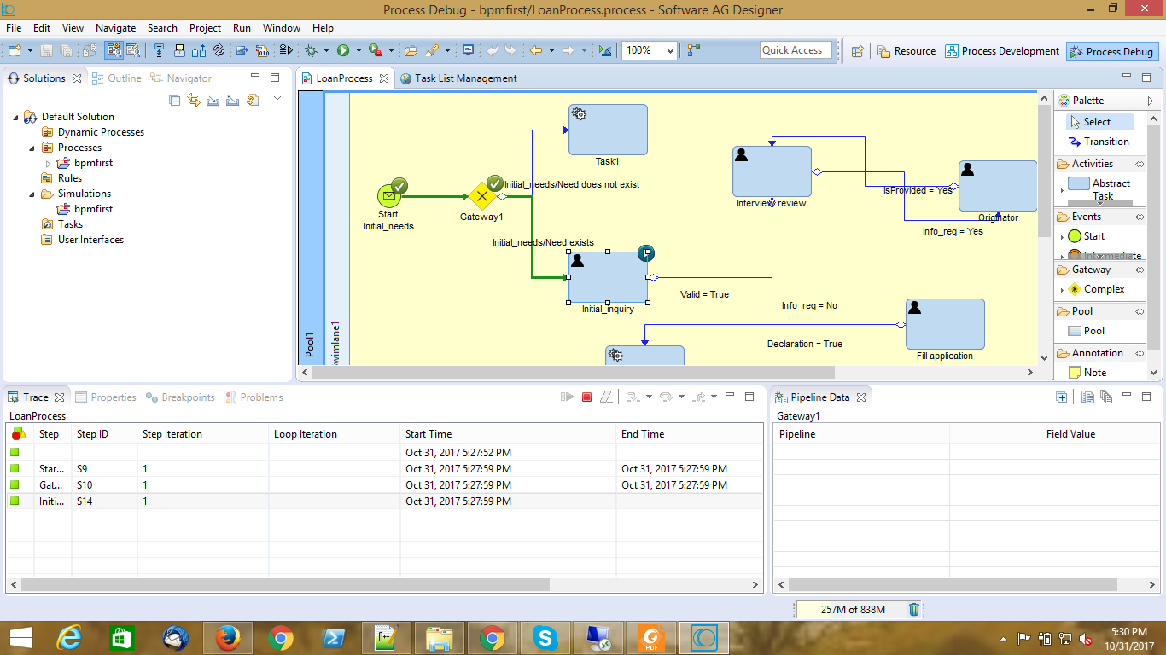Viewport: 1166px width, 655px height.
Task: Open the Window menu
Action: coord(282,28)
